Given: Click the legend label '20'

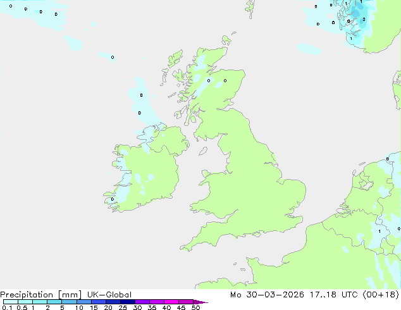Looking at the screenshot, I should tap(108, 307).
